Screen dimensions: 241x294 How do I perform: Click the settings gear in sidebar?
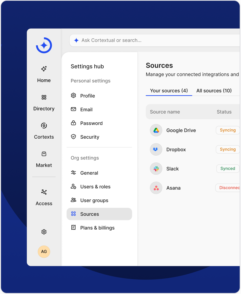44,232
